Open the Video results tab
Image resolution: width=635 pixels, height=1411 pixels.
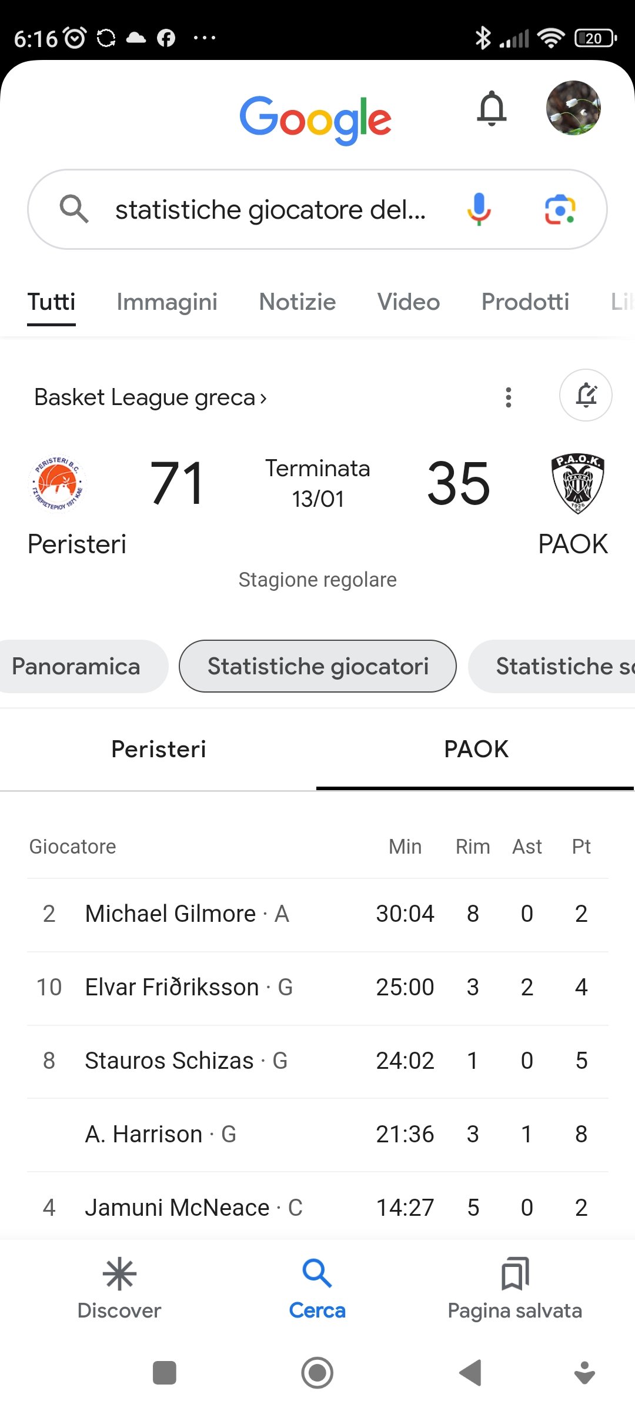point(409,302)
